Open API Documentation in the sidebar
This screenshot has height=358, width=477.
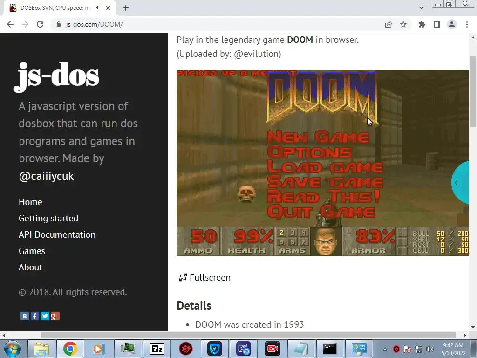[57, 234]
